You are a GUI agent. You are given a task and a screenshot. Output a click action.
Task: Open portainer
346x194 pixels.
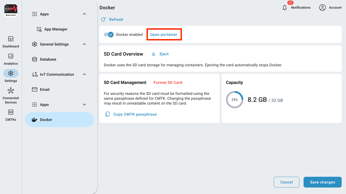coord(164,34)
